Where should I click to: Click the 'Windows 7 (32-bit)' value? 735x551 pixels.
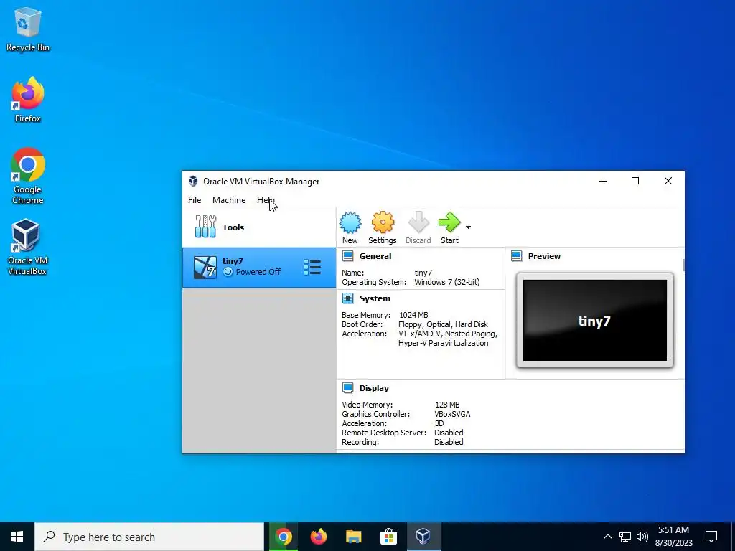(x=446, y=282)
